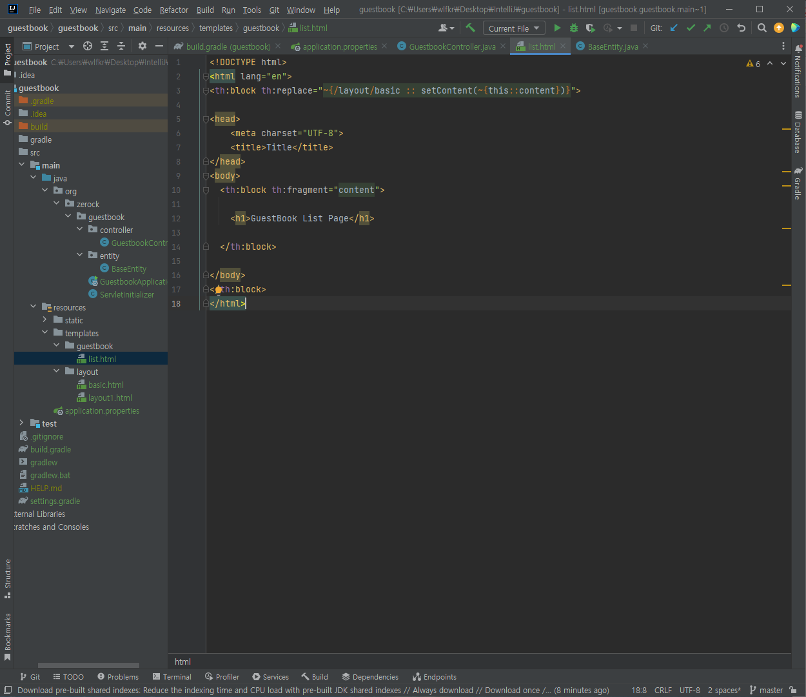
Task: Collapse the entity package node
Action: coord(80,256)
